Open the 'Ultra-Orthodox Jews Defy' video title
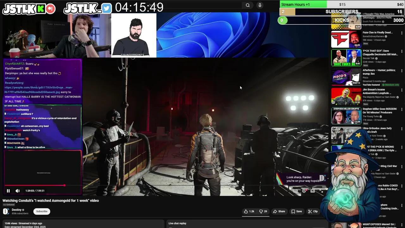The width and height of the screenshot is (405, 228). click(x=377, y=130)
